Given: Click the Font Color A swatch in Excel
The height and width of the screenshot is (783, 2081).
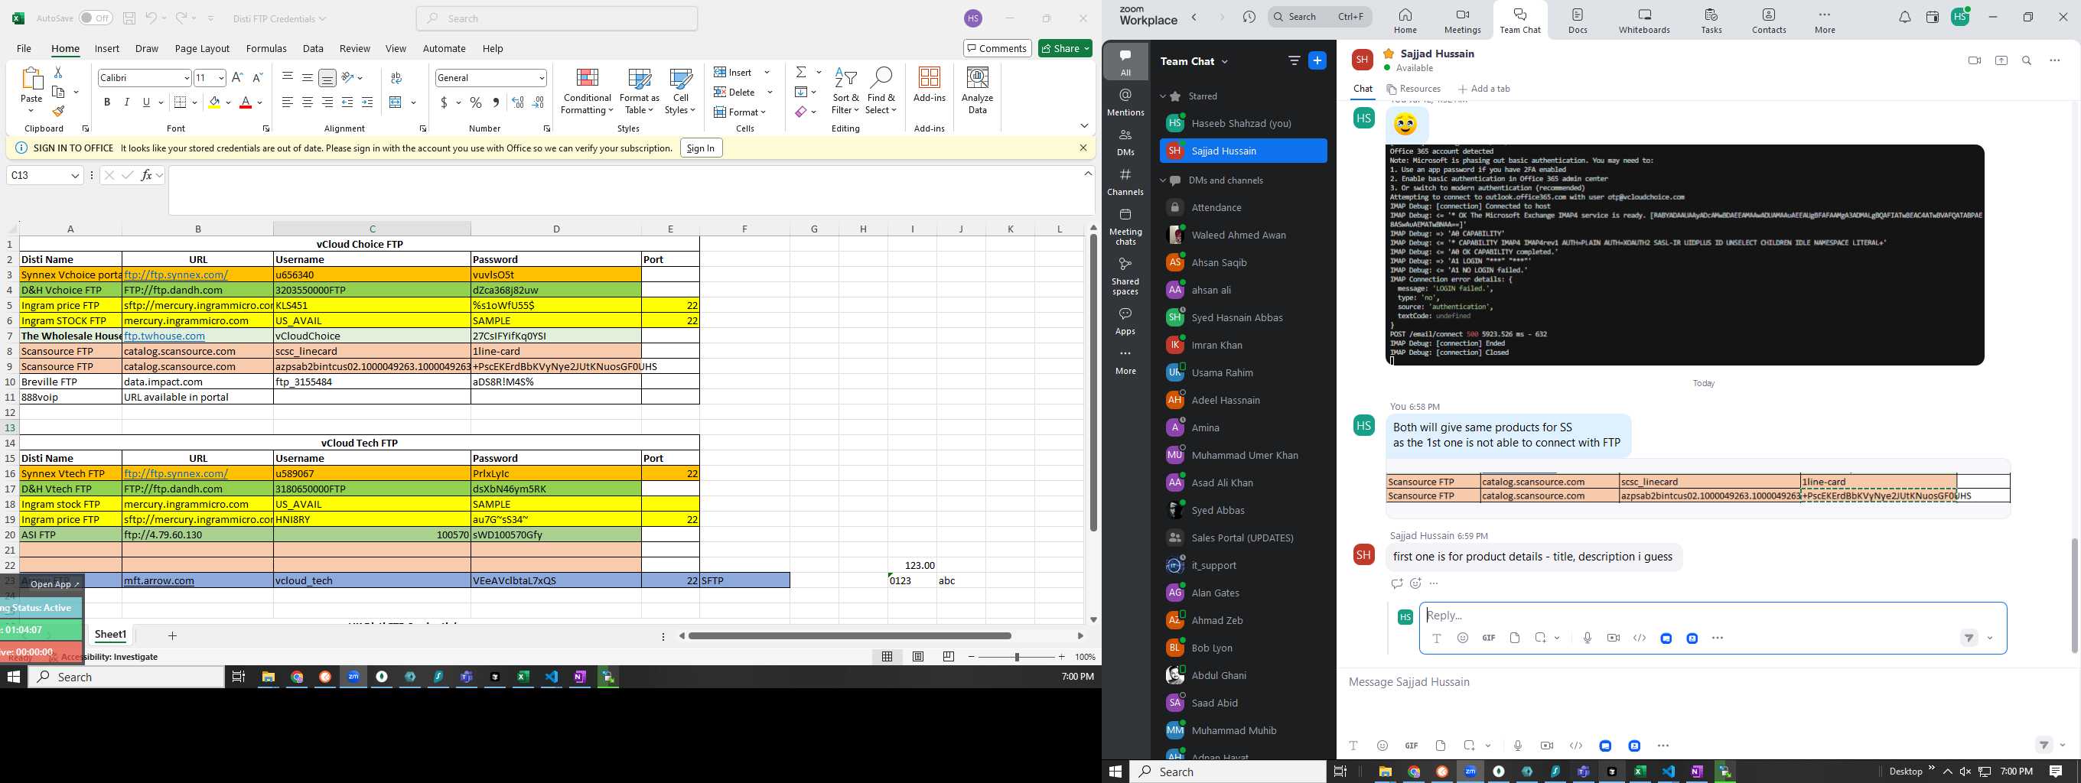Looking at the screenshot, I should [x=246, y=102].
